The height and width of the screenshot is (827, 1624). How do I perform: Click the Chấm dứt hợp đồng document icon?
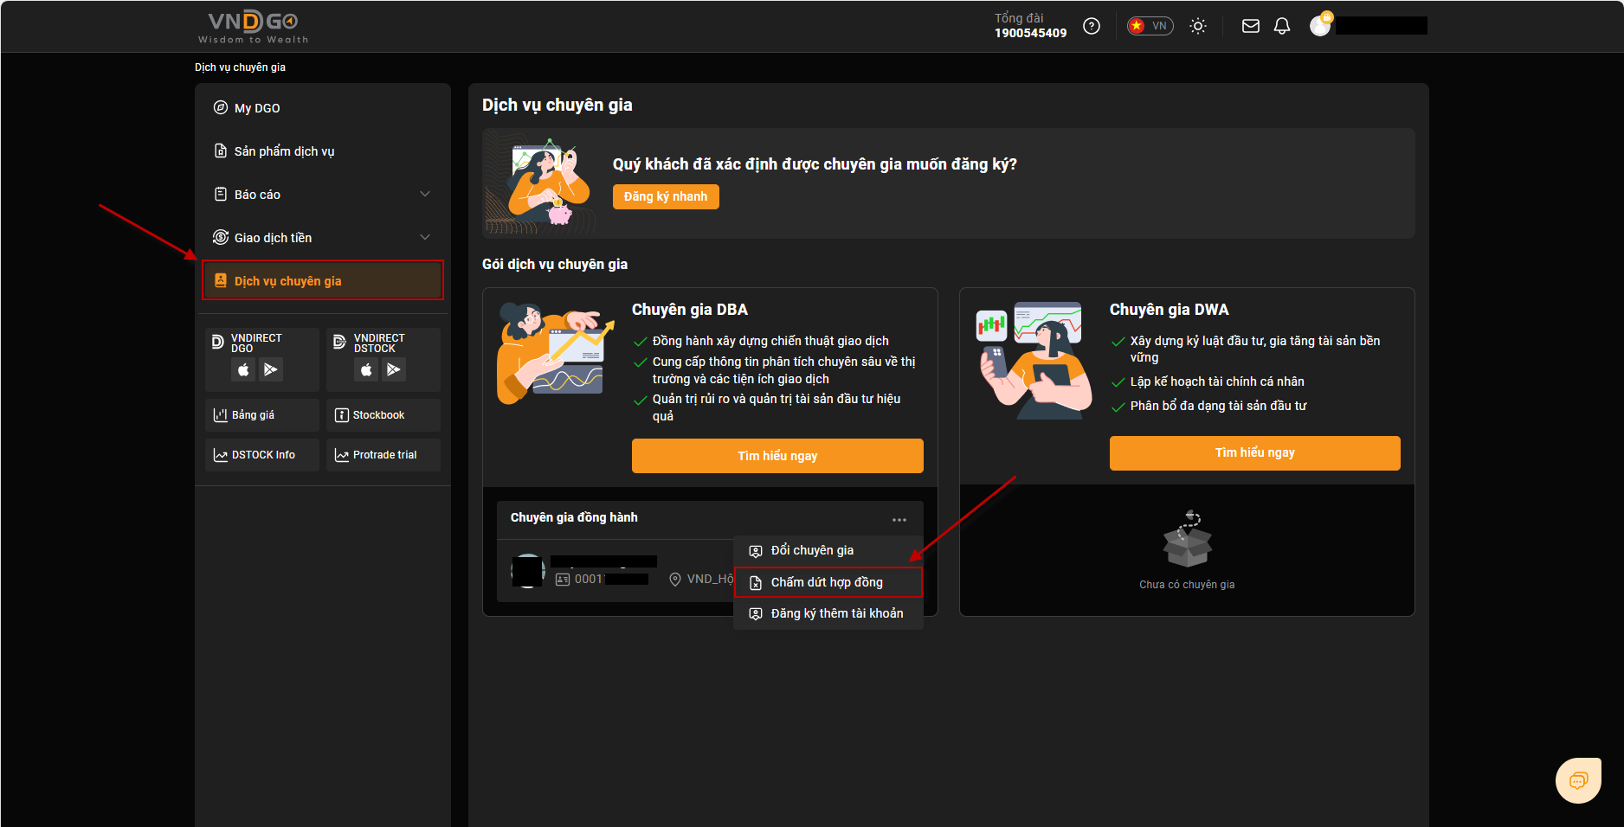click(756, 583)
